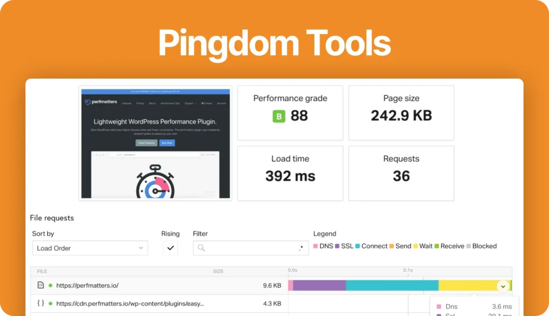Screen dimensions: 549x316
Task: Click the green status dot beside https://perfmatters.io/
Action: 50,286
